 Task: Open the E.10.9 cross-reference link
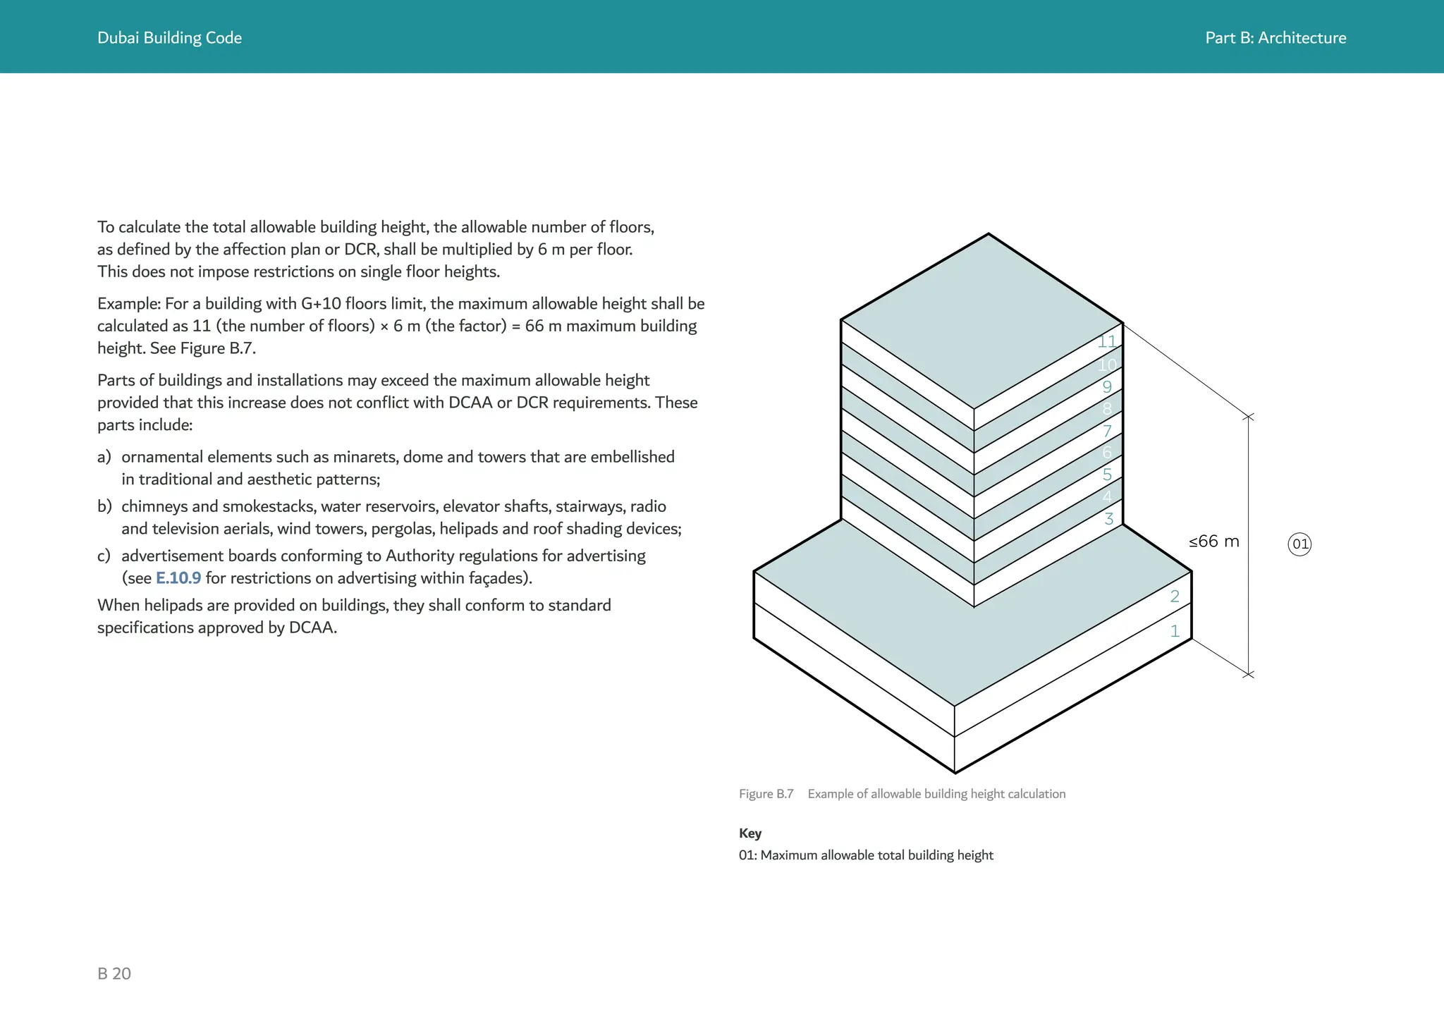[178, 578]
